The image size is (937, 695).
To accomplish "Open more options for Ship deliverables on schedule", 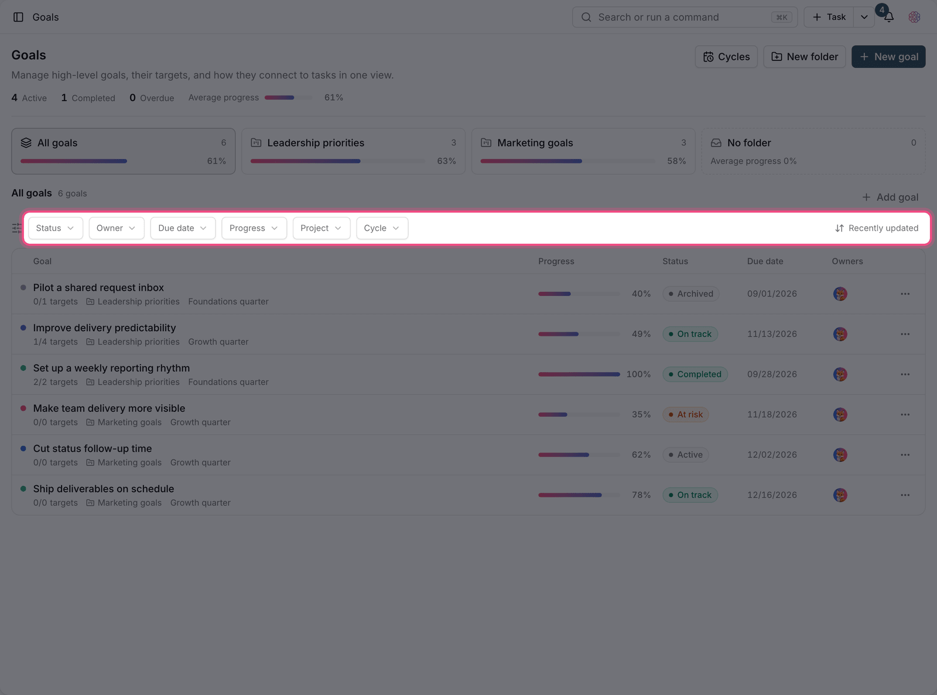I will click(x=905, y=495).
